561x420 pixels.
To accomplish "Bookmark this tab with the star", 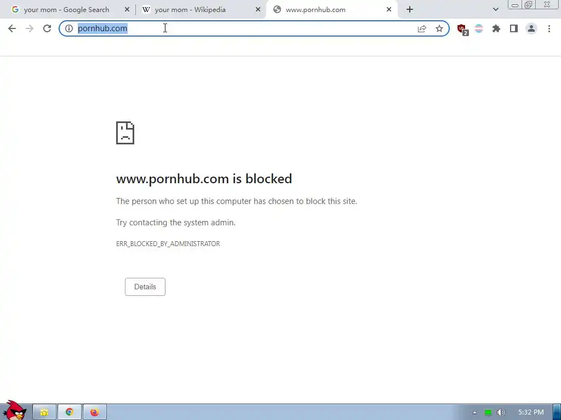I will tap(439, 28).
